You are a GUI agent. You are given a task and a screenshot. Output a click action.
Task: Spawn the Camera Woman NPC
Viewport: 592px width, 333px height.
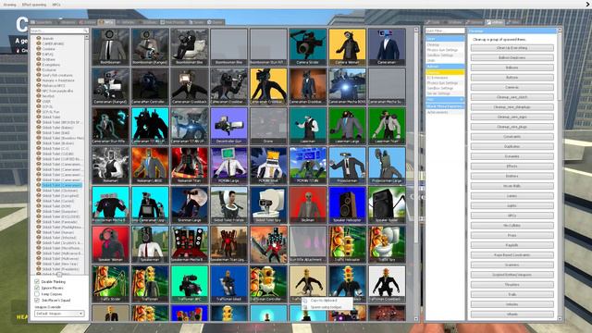tap(347, 47)
